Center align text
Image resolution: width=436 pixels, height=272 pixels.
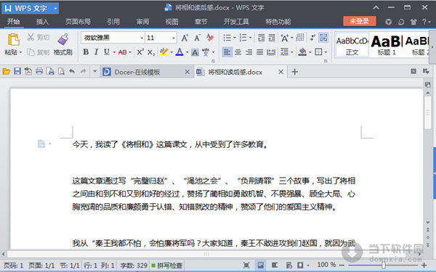(238, 52)
